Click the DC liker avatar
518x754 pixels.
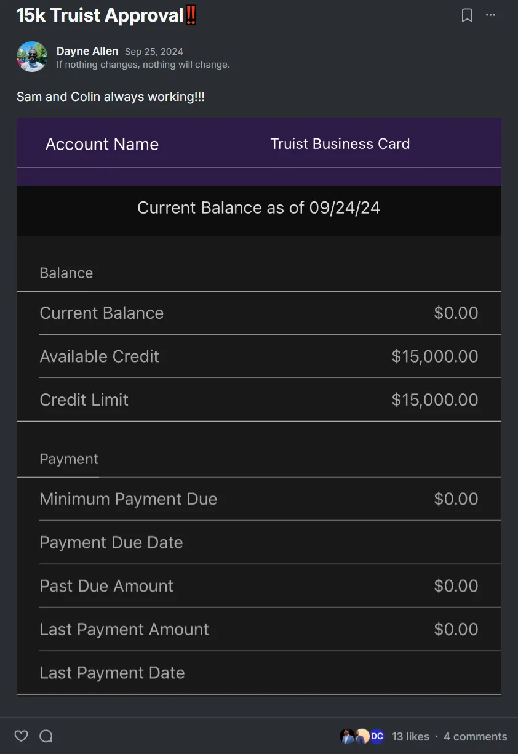[x=377, y=736]
